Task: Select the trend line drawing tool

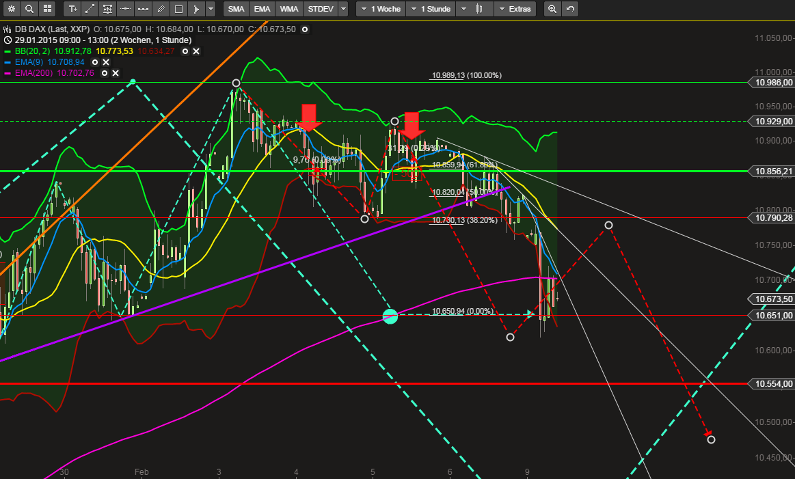Action: click(90, 9)
